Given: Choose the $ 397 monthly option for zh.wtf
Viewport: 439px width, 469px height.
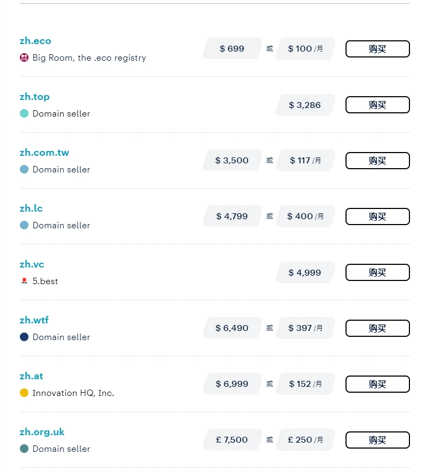Looking at the screenshot, I should click(x=305, y=328).
